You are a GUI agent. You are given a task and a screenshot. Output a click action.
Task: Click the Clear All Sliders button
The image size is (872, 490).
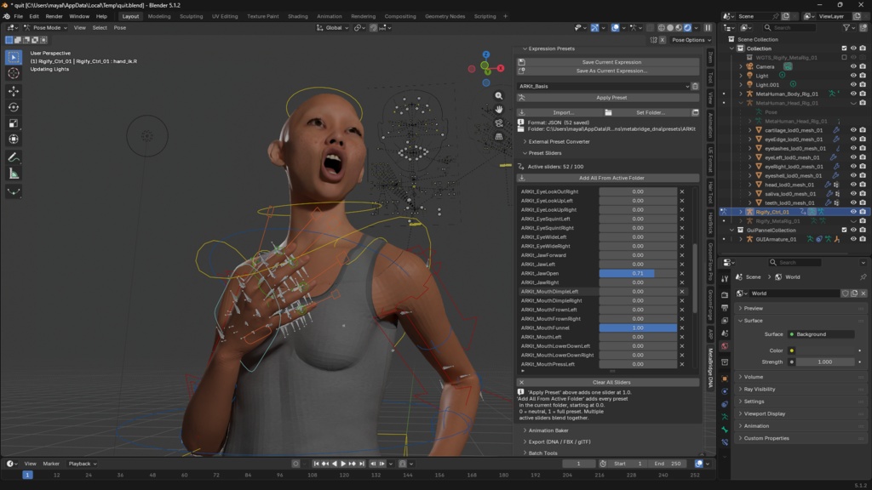coord(608,382)
